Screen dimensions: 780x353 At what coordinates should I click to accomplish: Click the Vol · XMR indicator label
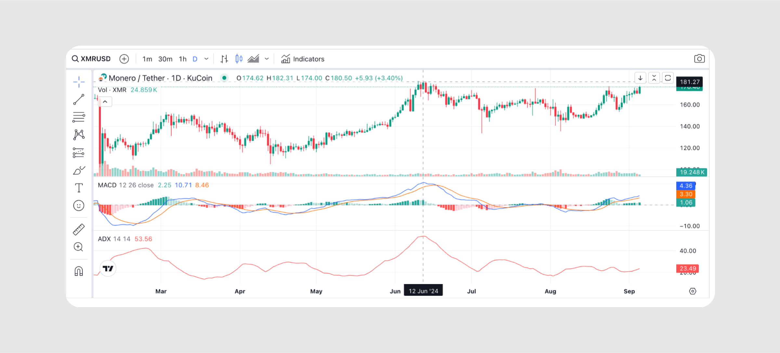112,90
